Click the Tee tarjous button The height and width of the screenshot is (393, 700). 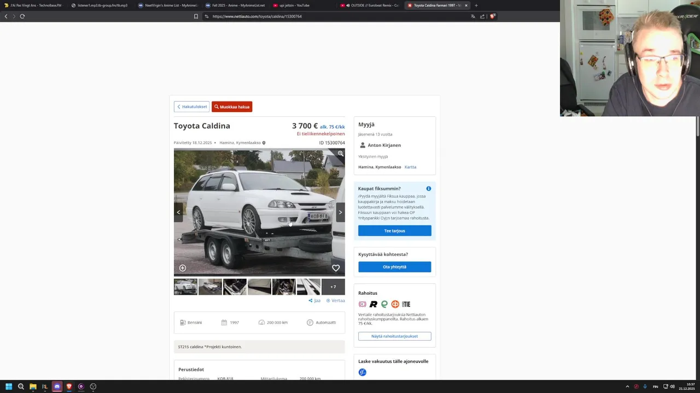tap(394, 231)
